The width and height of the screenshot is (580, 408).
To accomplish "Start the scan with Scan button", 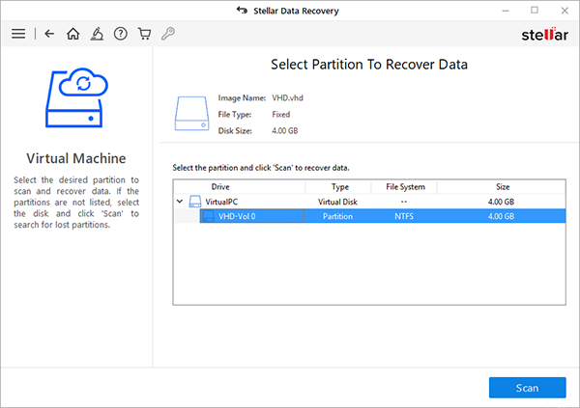I will click(527, 388).
